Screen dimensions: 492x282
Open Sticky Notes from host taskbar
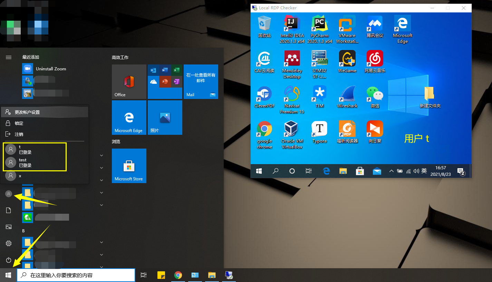pyautogui.click(x=161, y=275)
